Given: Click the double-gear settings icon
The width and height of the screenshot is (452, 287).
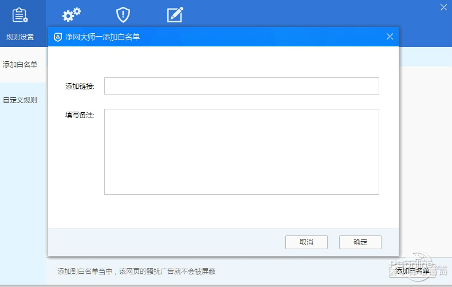Looking at the screenshot, I should pos(72,15).
